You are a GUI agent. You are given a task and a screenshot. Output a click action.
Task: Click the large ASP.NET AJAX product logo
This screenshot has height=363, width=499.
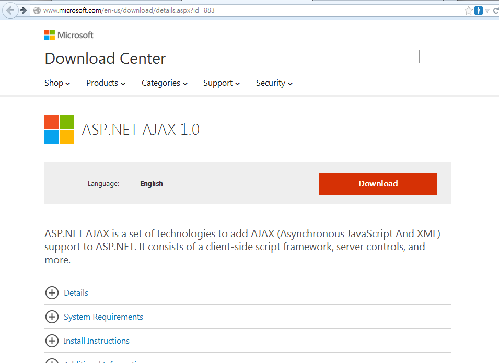click(x=59, y=130)
